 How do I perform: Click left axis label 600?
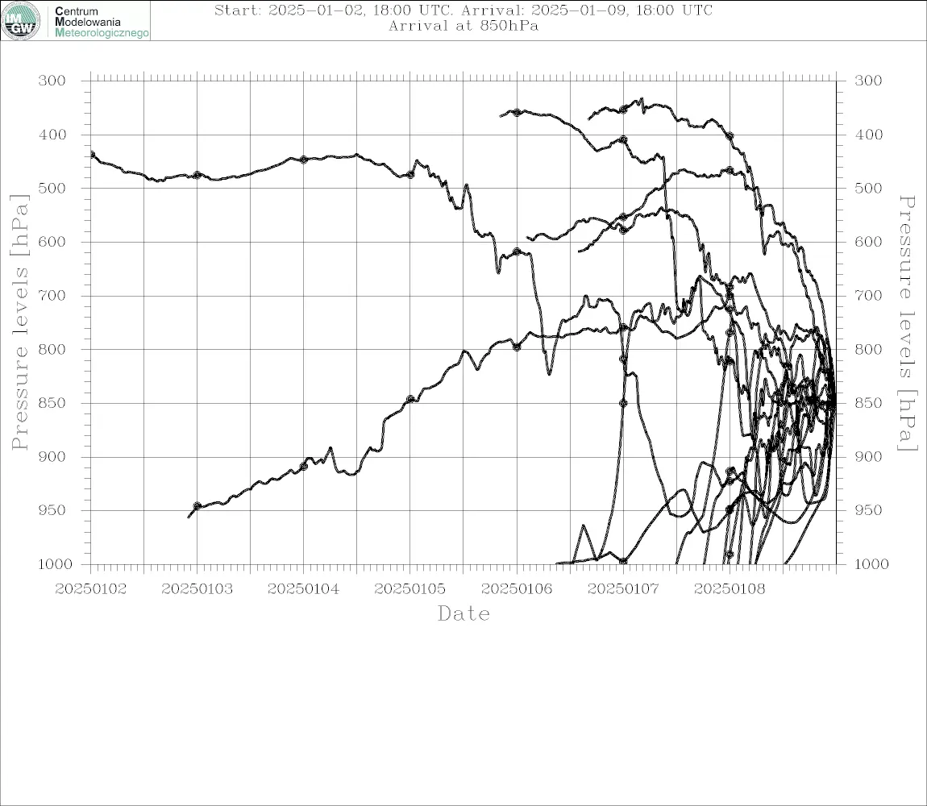pyautogui.click(x=52, y=242)
